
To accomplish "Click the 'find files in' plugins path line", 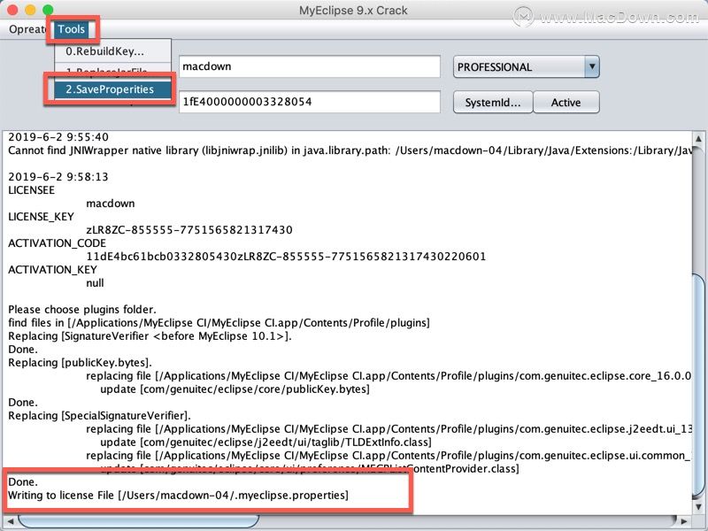I will pos(219,323).
